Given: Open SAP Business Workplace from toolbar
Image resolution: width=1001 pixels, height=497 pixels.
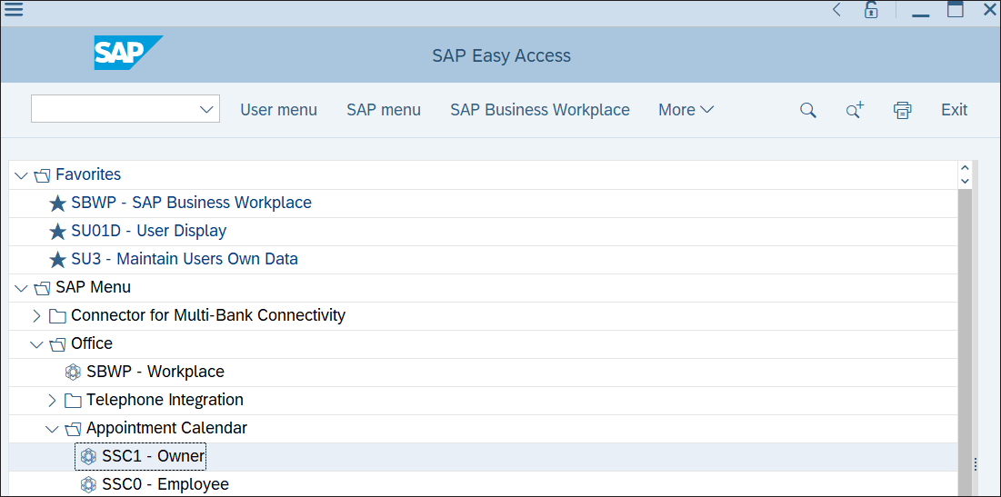Looking at the screenshot, I should click(540, 110).
